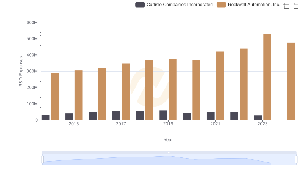The height and width of the screenshot is (174, 303).
Task: Click the 2017 x-axis label
Action: click(121, 124)
